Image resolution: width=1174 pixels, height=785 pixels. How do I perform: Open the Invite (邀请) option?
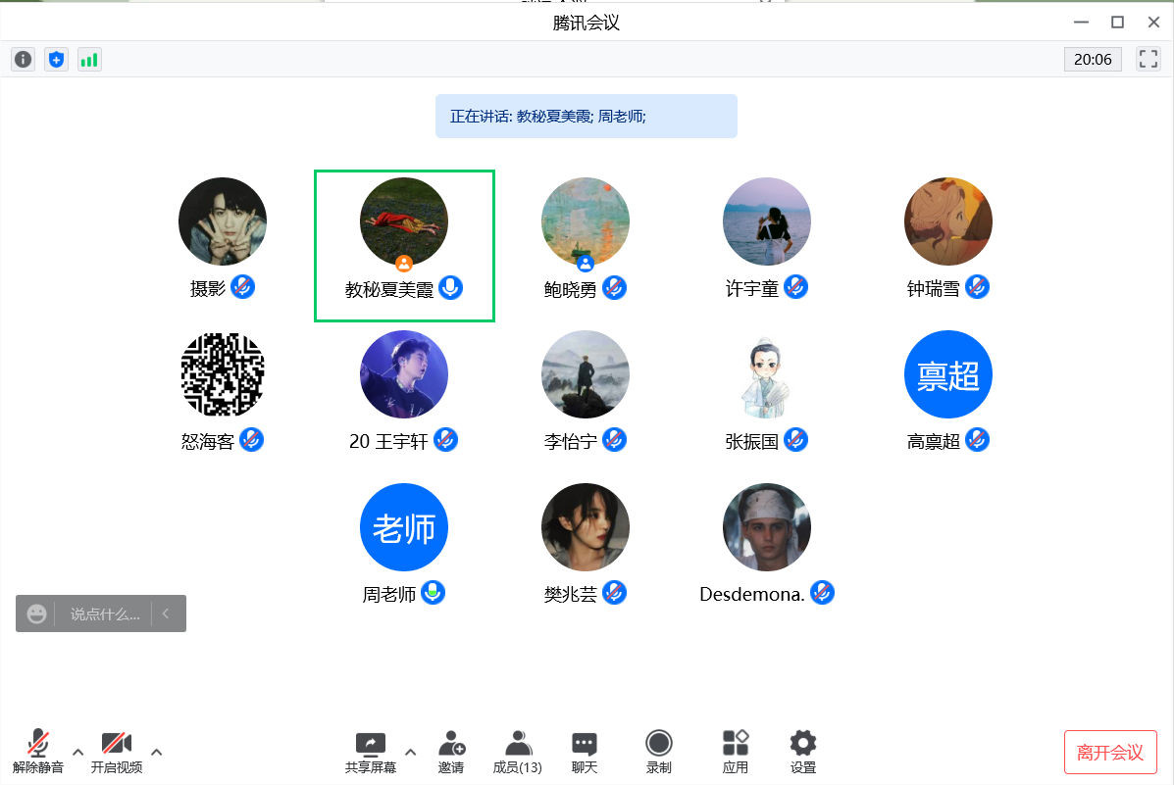pyautogui.click(x=451, y=752)
